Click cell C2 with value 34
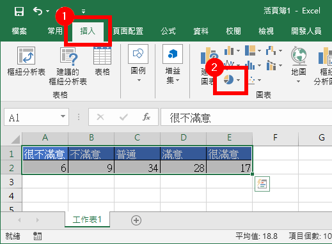332x244 pixels. coord(137,167)
